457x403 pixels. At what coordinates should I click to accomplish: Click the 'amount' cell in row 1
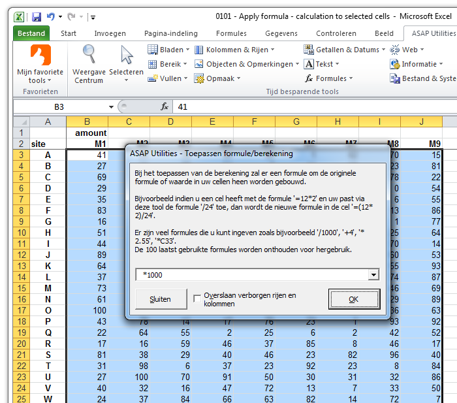point(87,133)
